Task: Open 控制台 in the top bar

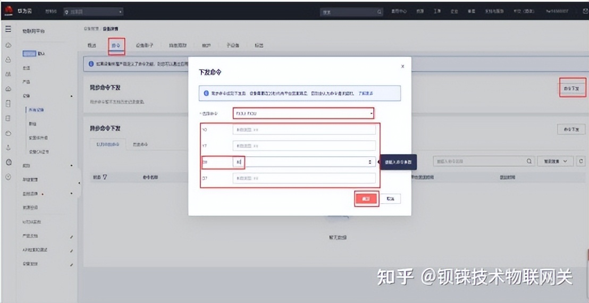Action: pyautogui.click(x=51, y=12)
